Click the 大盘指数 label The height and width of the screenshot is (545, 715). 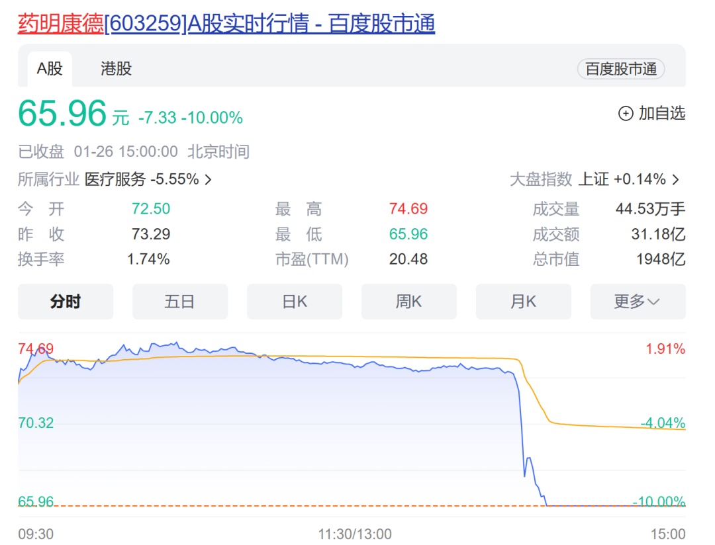(541, 179)
